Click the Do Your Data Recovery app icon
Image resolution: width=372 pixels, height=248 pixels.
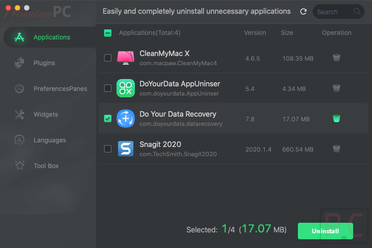point(126,118)
